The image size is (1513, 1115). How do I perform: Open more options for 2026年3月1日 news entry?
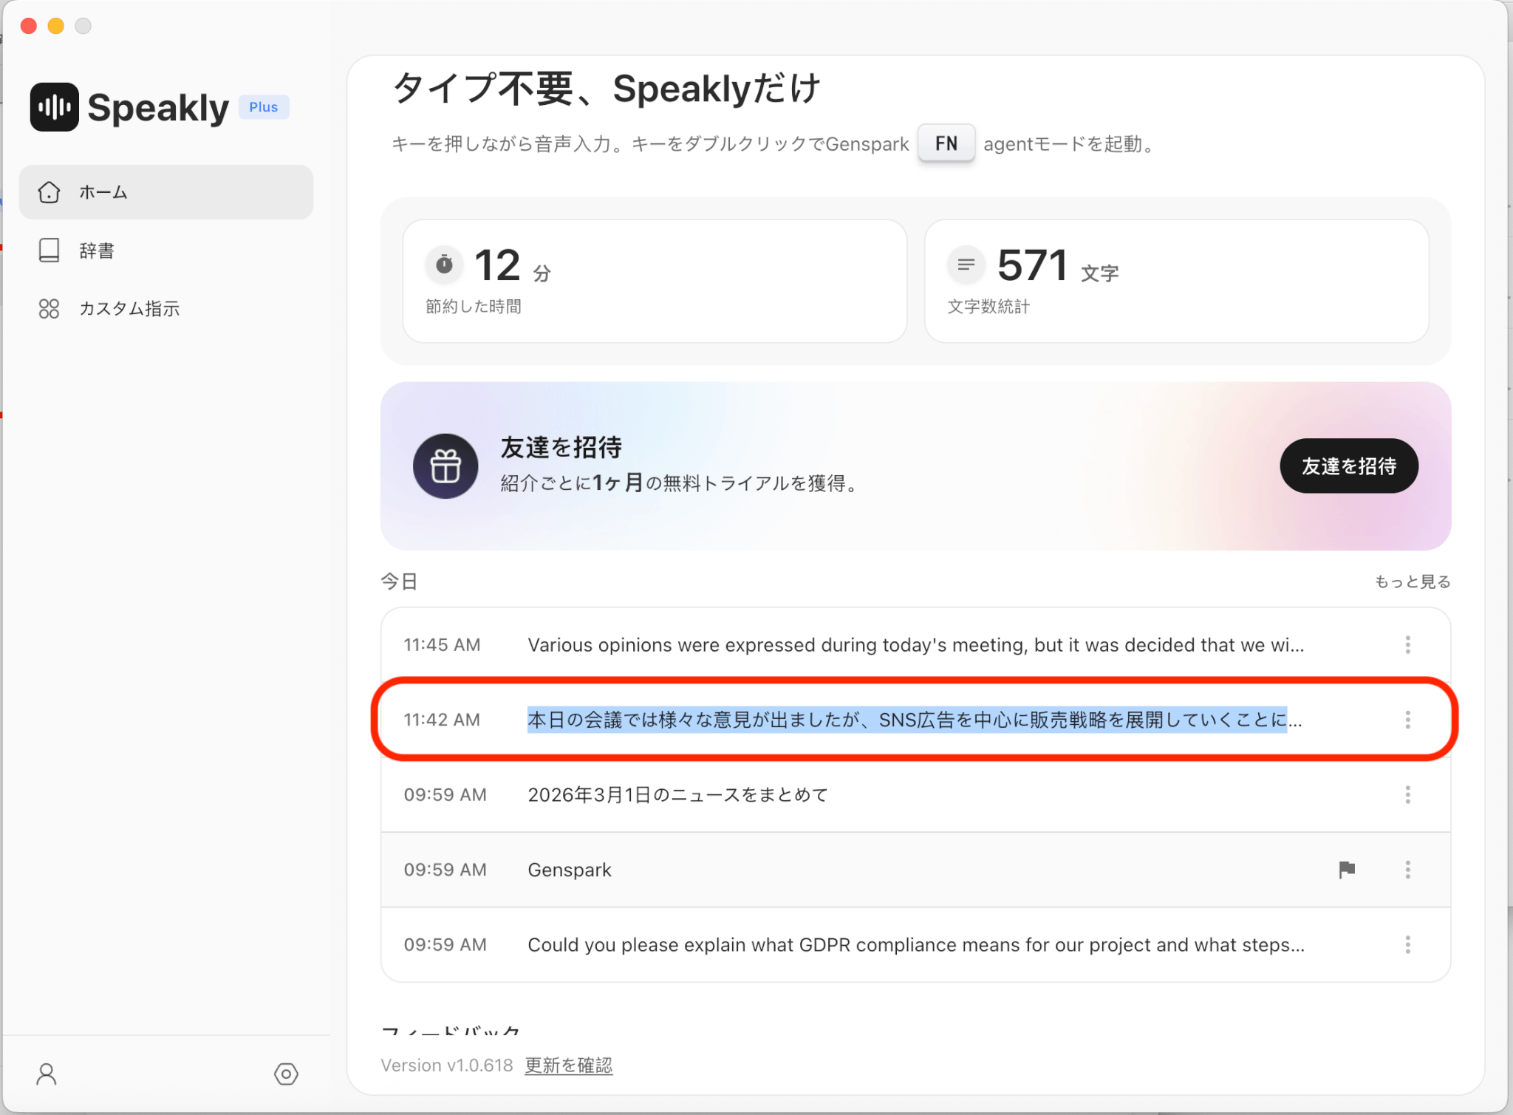(1407, 795)
